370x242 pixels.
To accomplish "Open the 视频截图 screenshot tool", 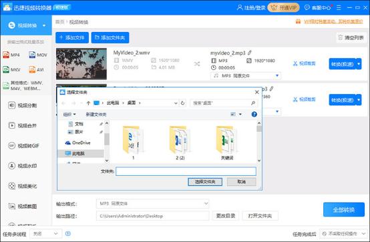I will [23, 207].
